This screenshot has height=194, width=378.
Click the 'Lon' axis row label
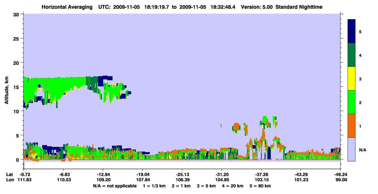click(10, 180)
